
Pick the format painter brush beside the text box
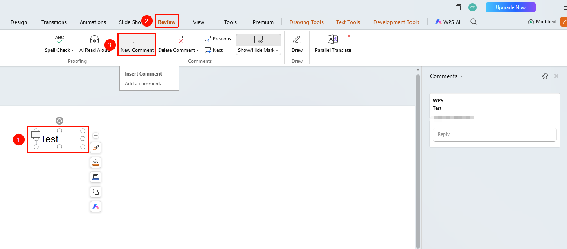coord(96,148)
